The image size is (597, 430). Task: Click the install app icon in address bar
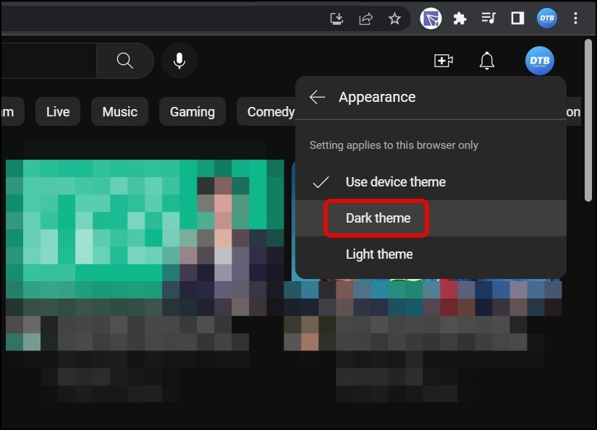click(x=336, y=19)
